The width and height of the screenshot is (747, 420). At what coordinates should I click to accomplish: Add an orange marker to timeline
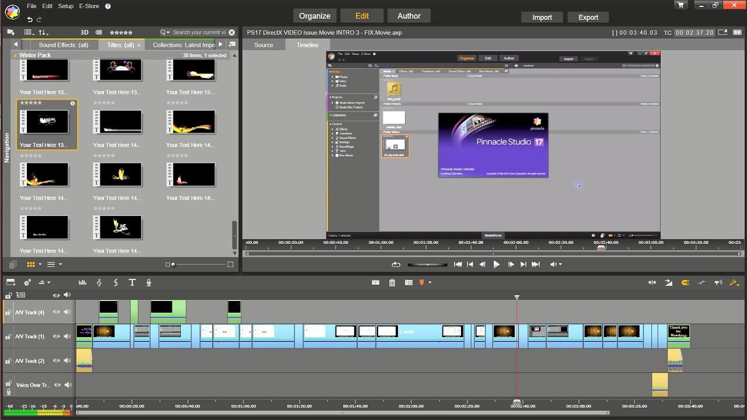click(421, 282)
